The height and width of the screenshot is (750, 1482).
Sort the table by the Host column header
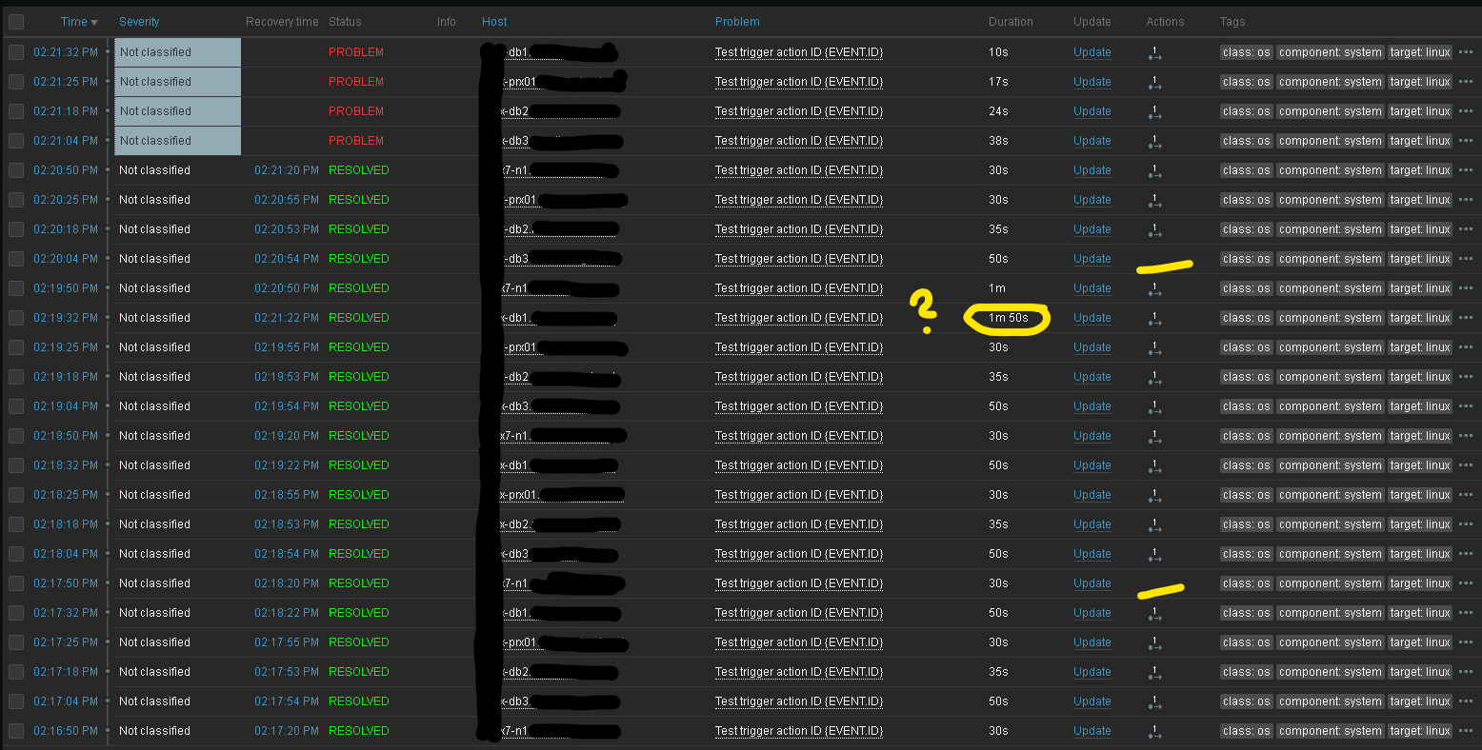494,22
